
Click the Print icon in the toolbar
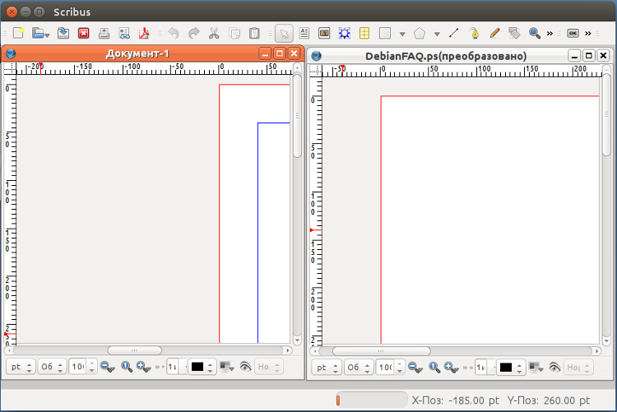(104, 34)
